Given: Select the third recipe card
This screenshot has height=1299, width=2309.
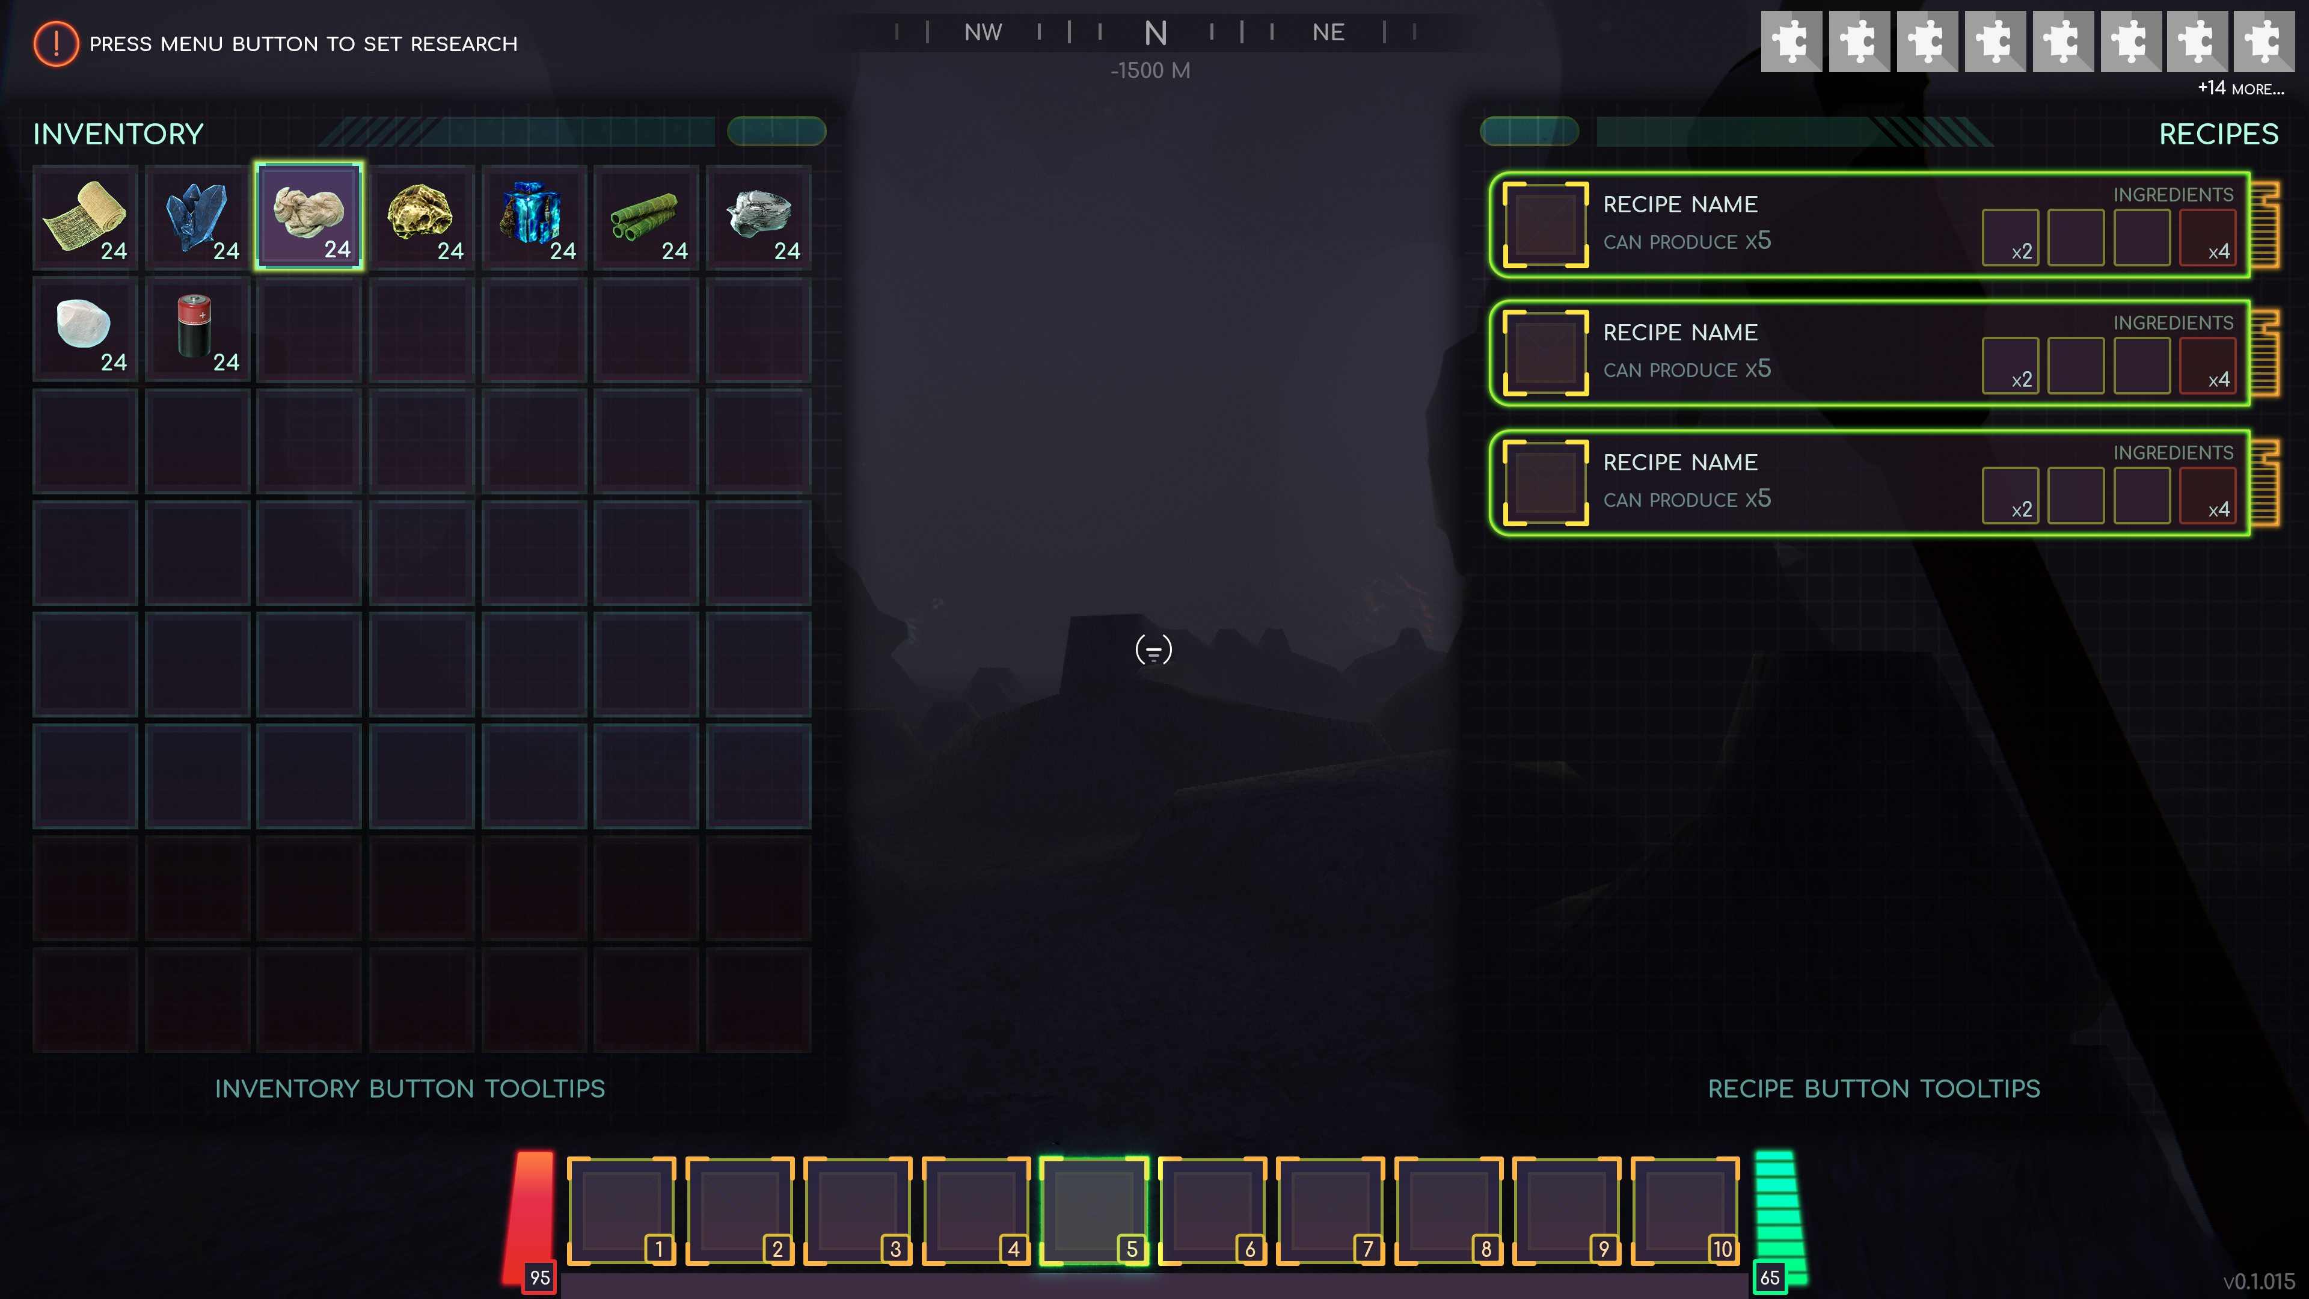Looking at the screenshot, I should 1870,483.
